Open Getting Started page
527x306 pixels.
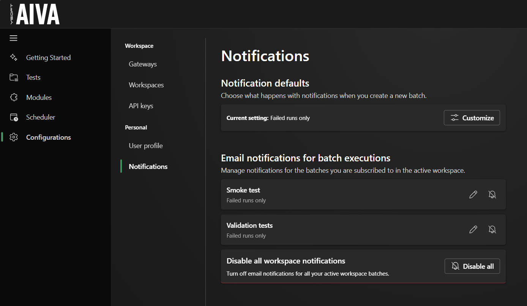point(48,57)
